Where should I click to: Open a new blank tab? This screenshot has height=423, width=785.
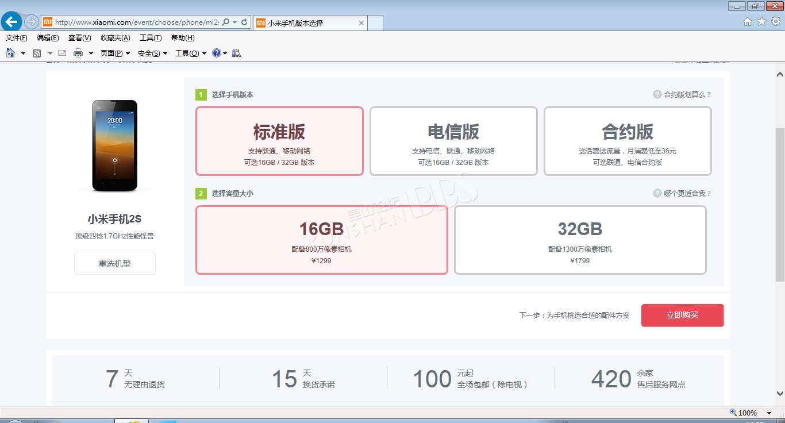click(x=375, y=23)
